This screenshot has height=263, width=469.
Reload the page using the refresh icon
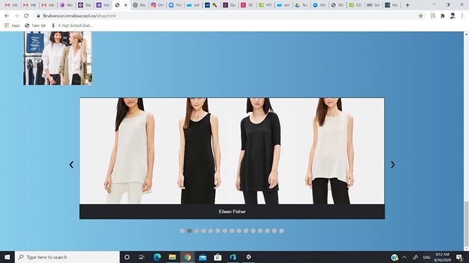pyautogui.click(x=26, y=16)
